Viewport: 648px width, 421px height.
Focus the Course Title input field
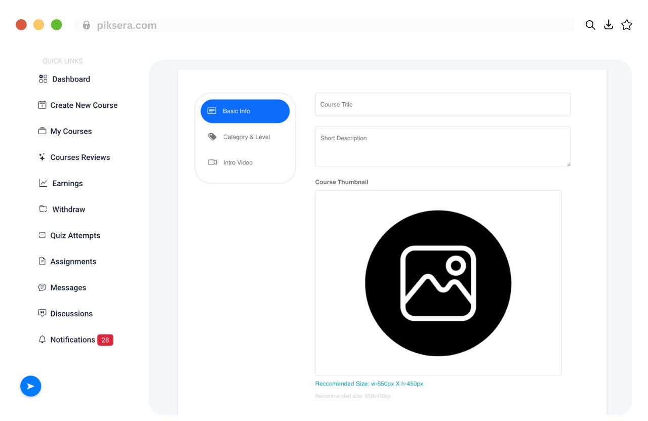443,104
